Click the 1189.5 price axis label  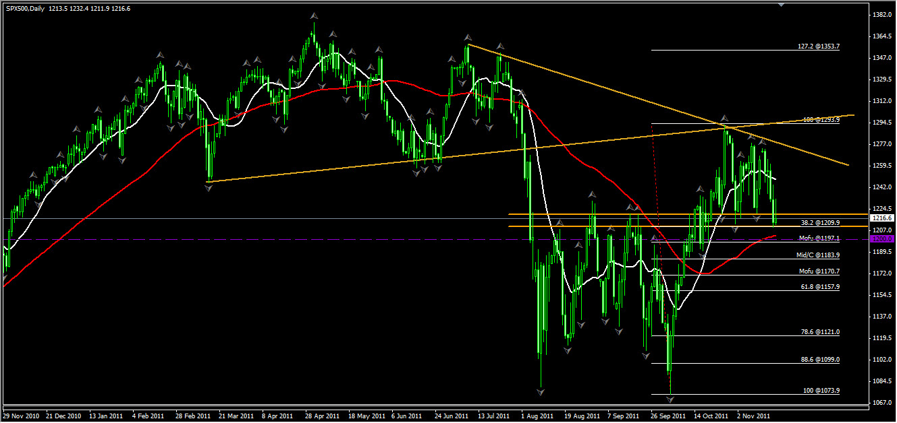(x=883, y=252)
